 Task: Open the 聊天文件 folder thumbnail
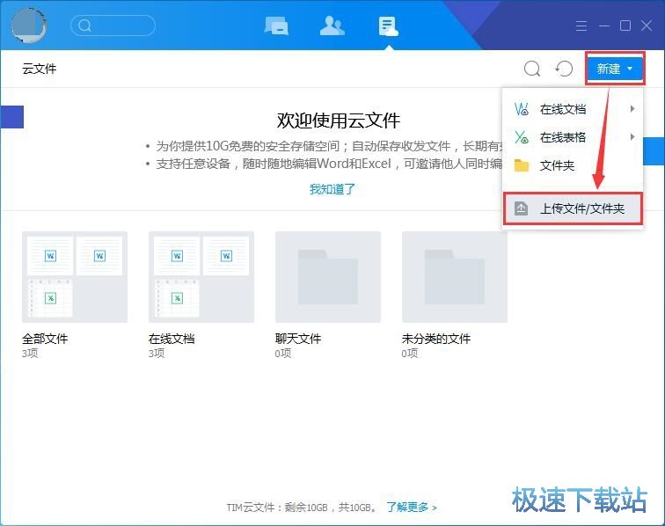tap(328, 277)
